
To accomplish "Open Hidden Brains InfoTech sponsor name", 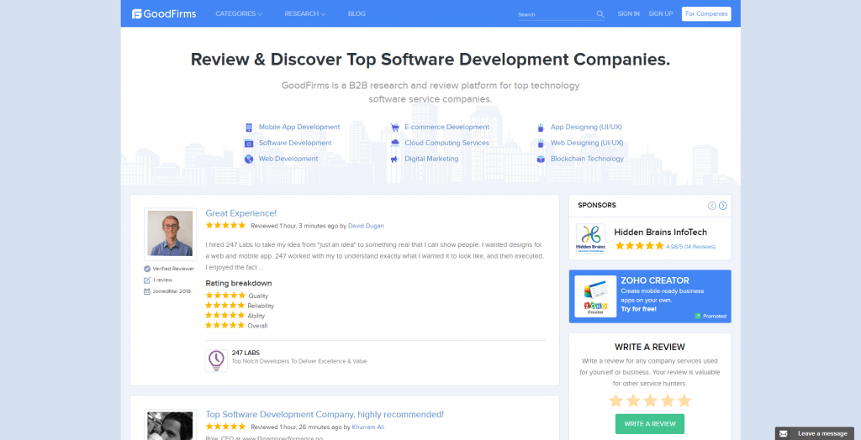I will click(x=661, y=232).
